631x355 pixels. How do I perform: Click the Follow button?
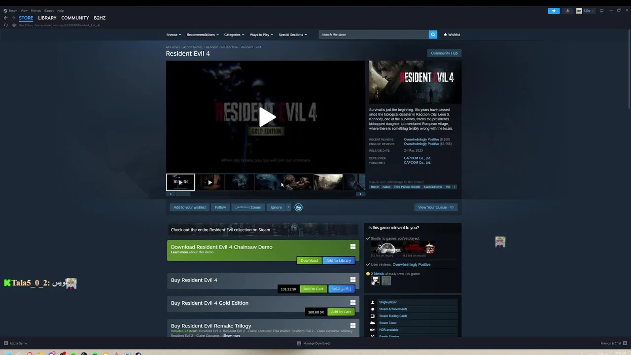click(220, 207)
